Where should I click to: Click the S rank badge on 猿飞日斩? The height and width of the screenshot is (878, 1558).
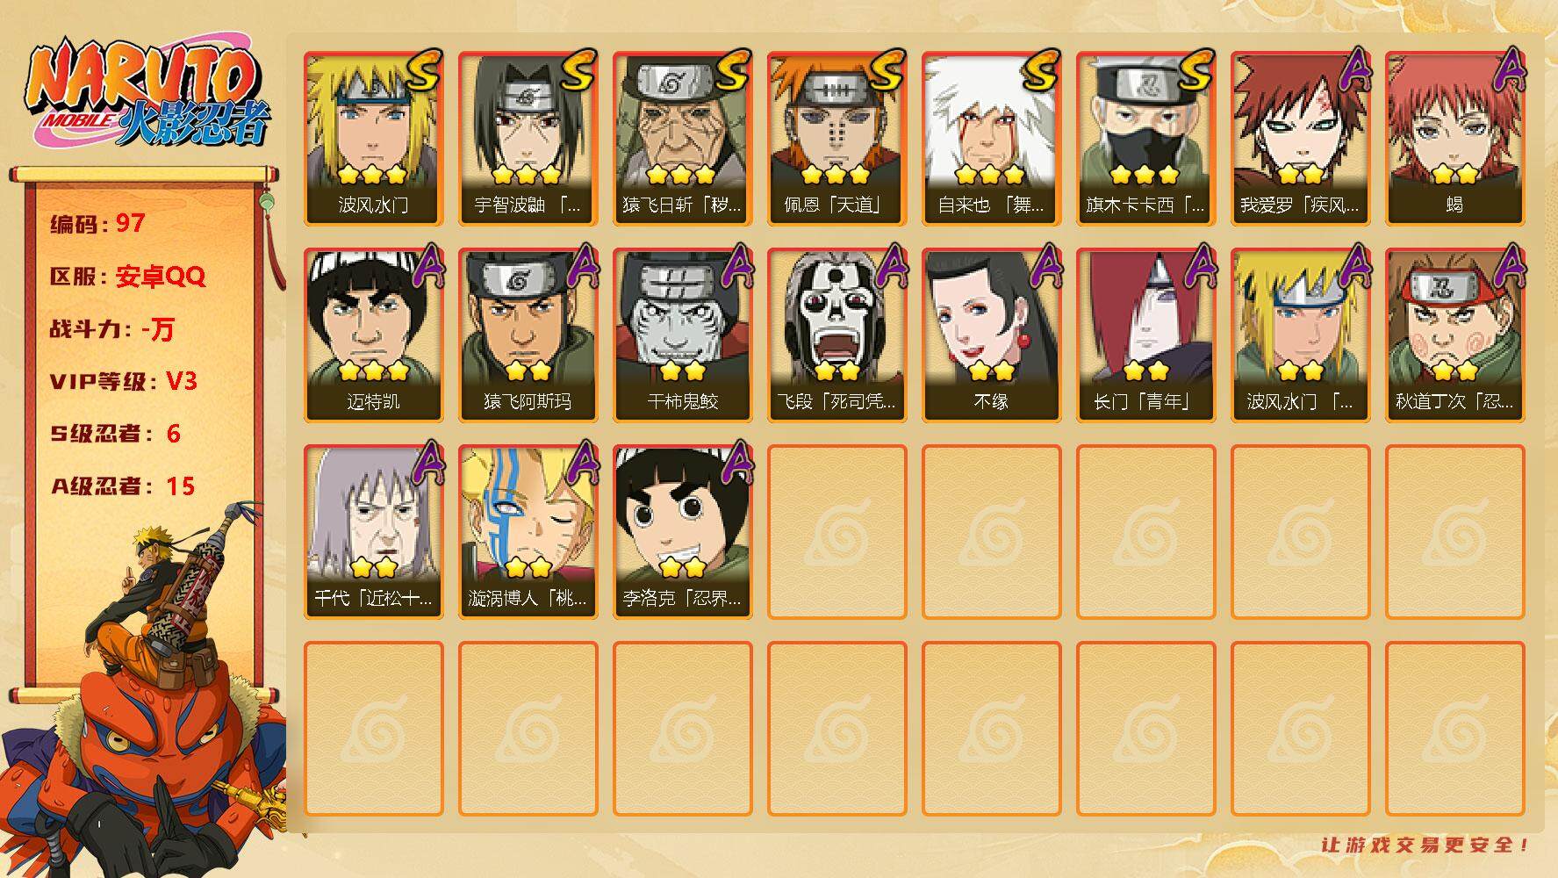[732, 70]
